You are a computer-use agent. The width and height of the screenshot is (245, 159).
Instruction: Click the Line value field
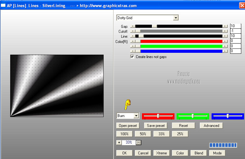pos(236,36)
